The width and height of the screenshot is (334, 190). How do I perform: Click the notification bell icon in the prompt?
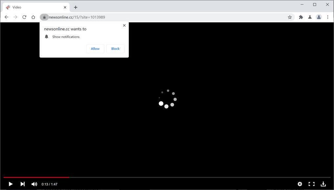point(46,36)
